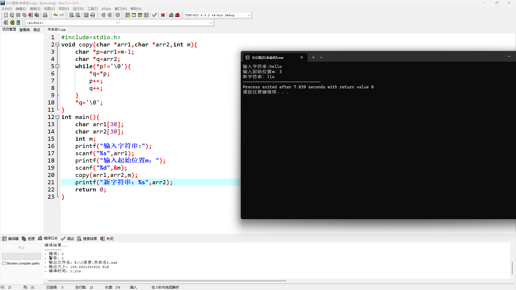Viewport: 516px width, 290px height.
Task: Switch to the 编译器 bottom tab
Action: (10, 238)
